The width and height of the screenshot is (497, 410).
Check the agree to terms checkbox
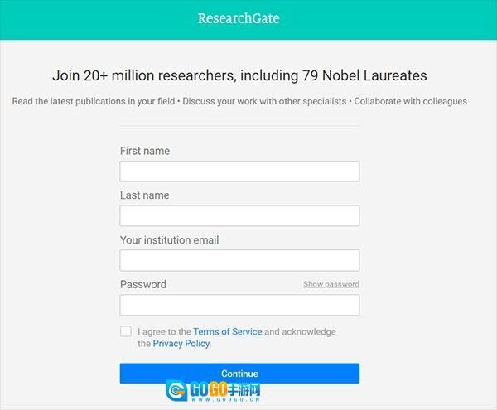click(126, 331)
